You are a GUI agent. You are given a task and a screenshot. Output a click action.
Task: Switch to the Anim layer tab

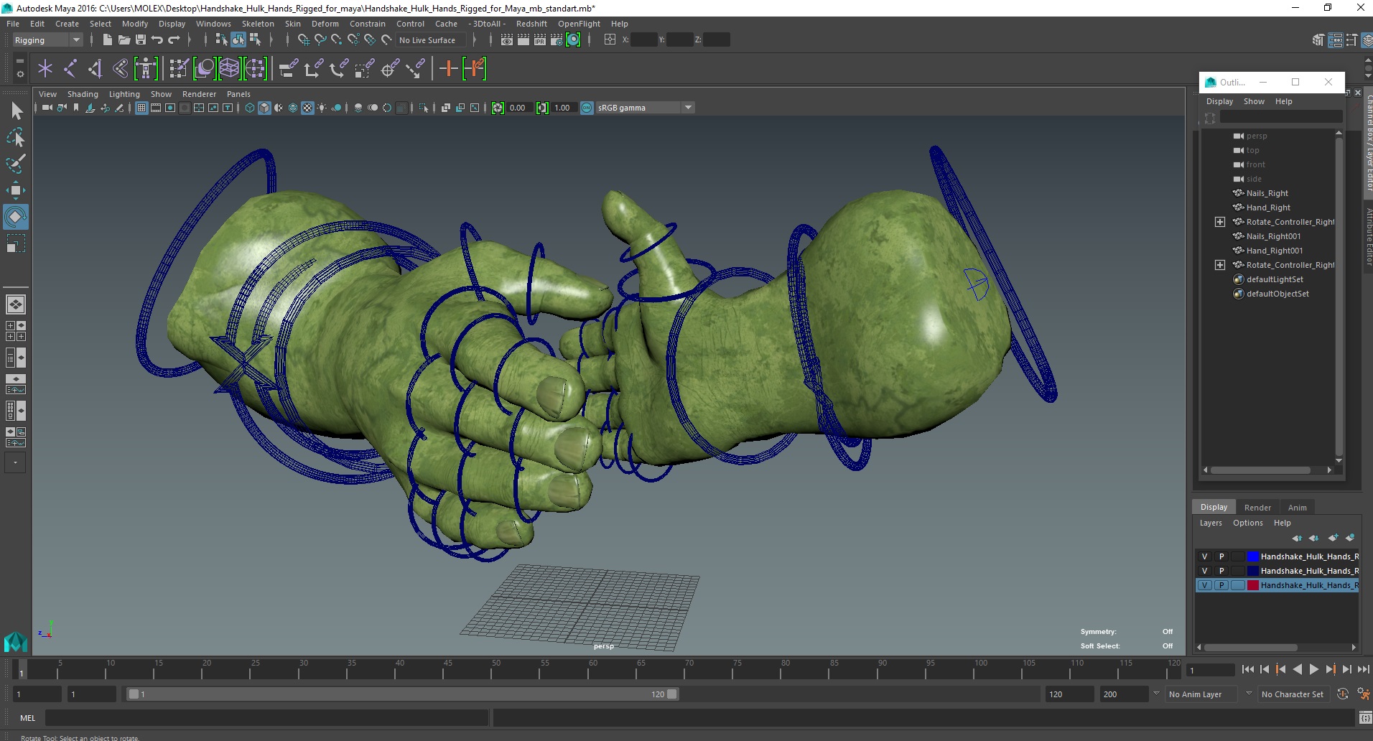[x=1297, y=508]
